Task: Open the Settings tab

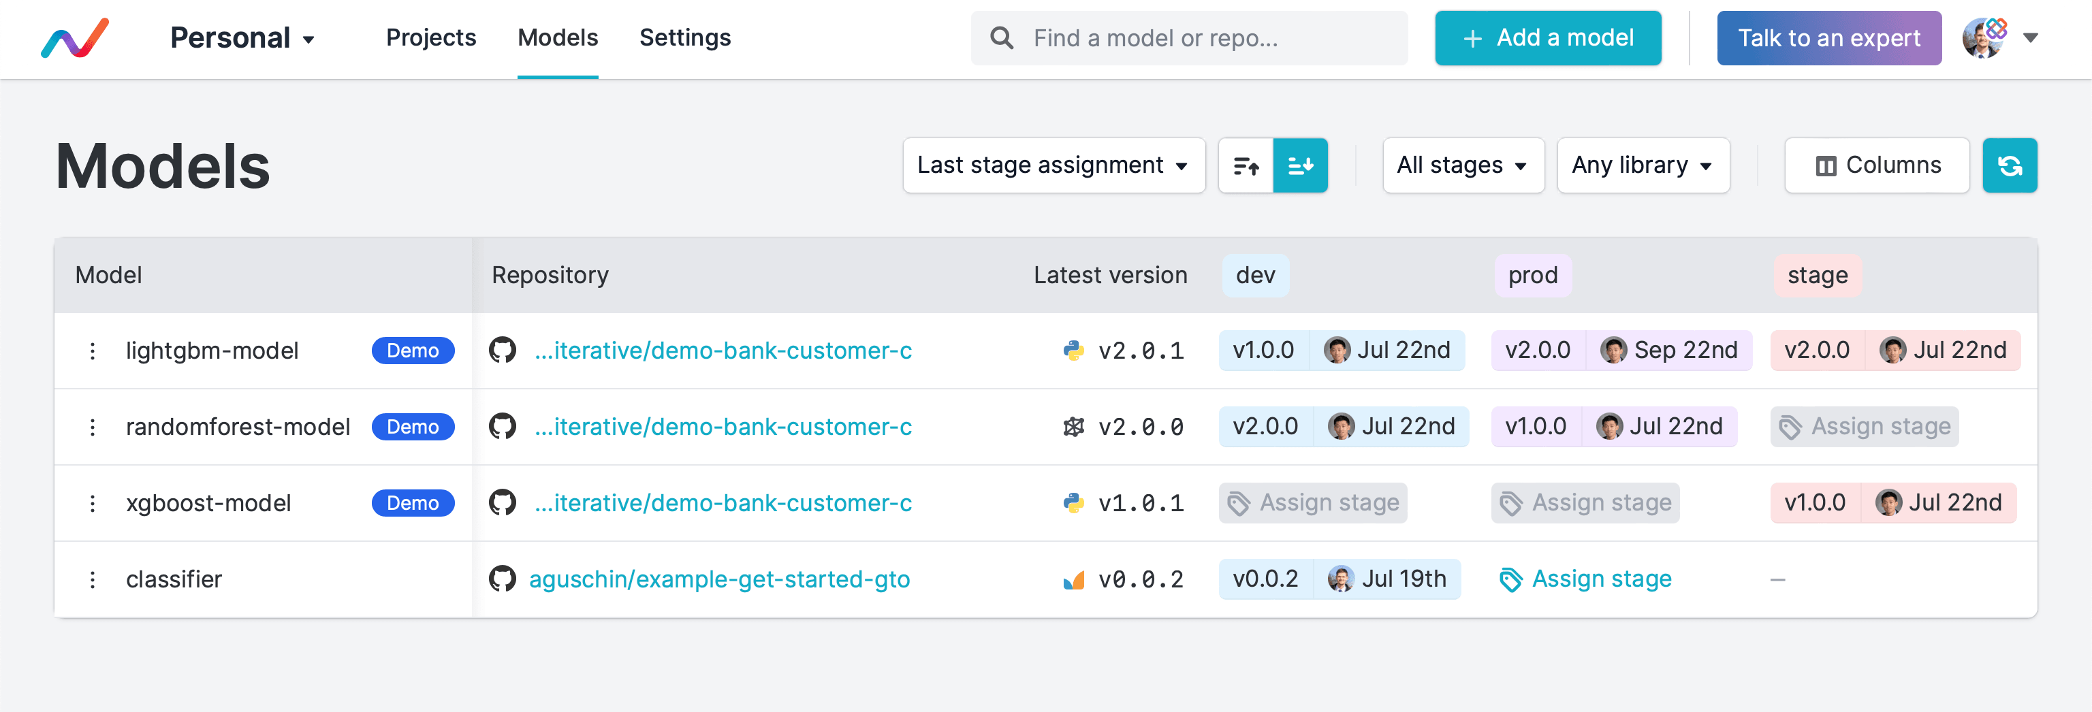Action: click(x=684, y=38)
